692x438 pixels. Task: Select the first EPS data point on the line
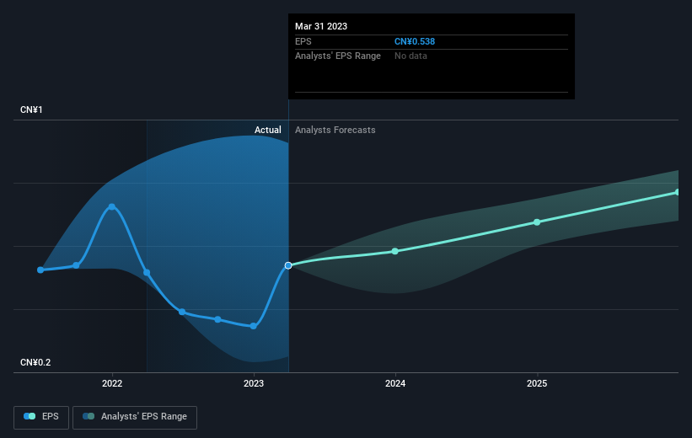(x=40, y=270)
